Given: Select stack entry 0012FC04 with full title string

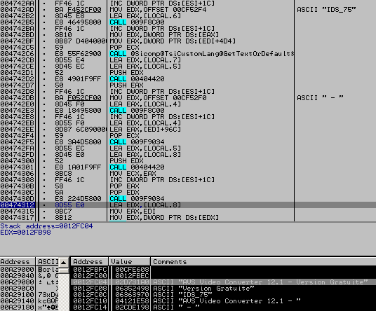Looking at the screenshot, I should [x=223, y=282].
